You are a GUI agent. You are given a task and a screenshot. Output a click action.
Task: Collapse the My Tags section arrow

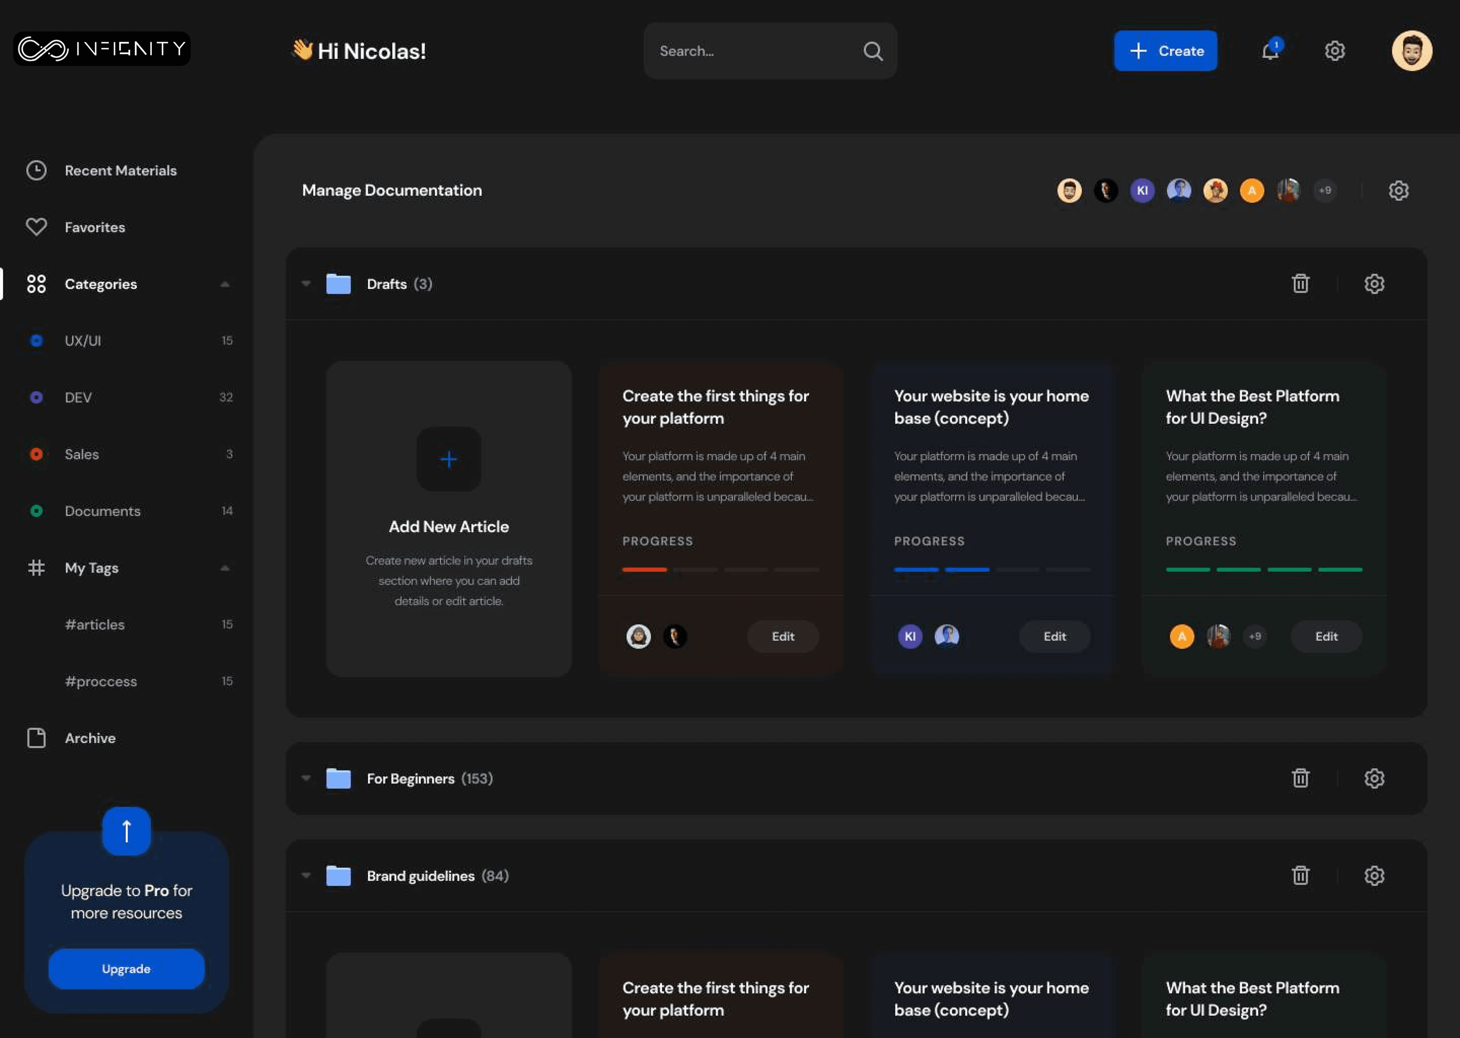[224, 568]
